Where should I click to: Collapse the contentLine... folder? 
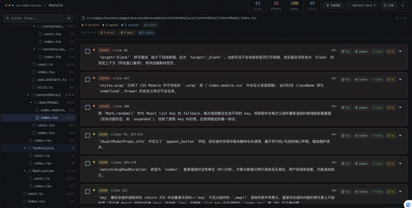(34, 49)
